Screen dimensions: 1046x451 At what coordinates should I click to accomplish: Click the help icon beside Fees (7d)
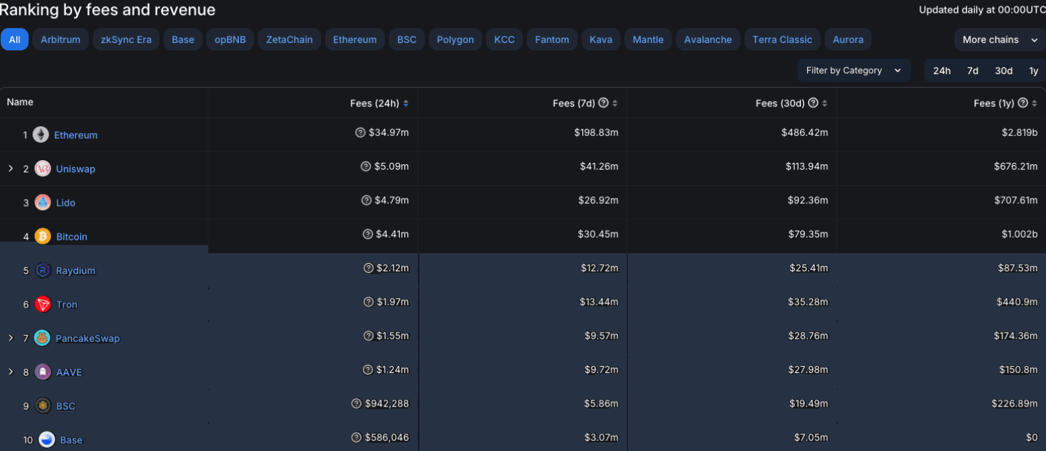[604, 103]
